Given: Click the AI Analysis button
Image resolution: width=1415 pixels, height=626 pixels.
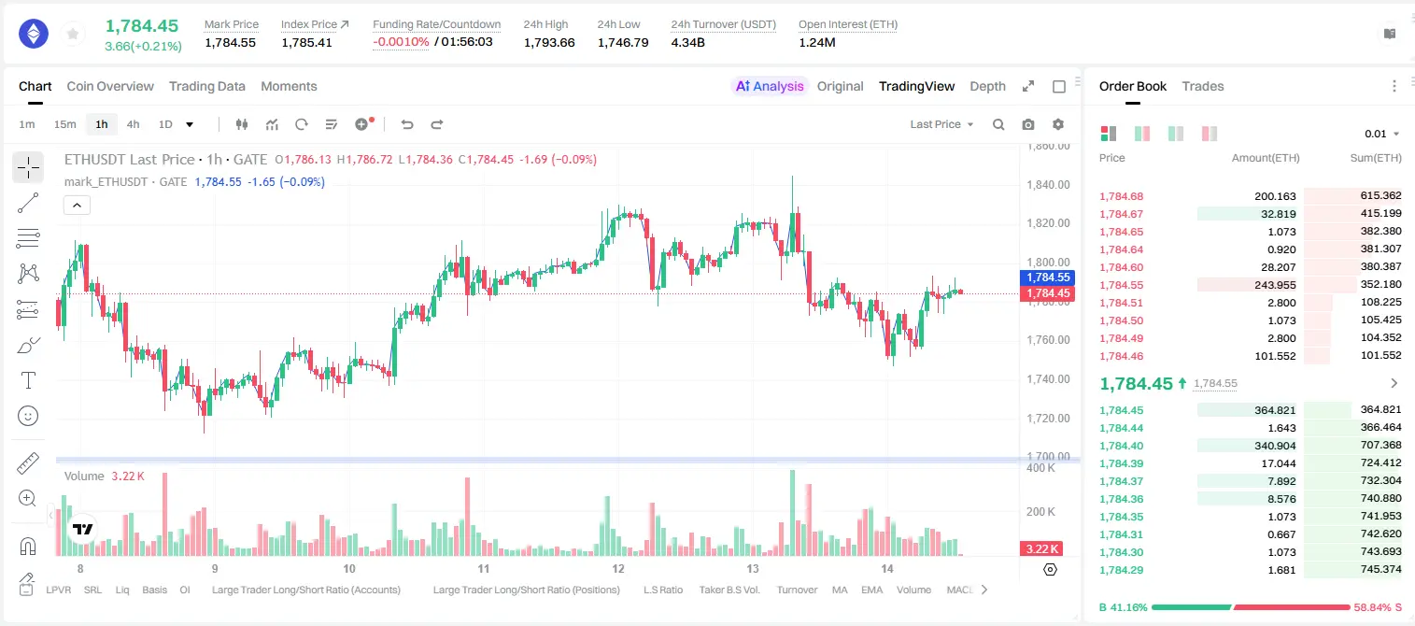Looking at the screenshot, I should (x=770, y=86).
